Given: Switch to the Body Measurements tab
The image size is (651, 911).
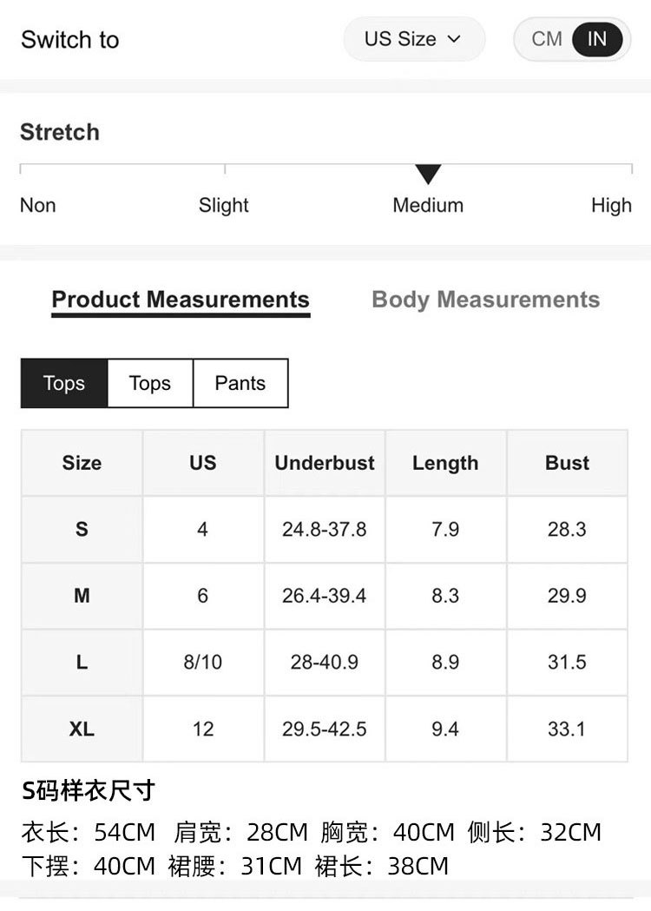Looking at the screenshot, I should pyautogui.click(x=485, y=300).
